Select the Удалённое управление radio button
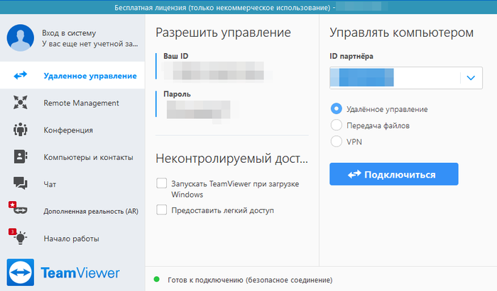The width and height of the screenshot is (497, 291). coord(337,109)
